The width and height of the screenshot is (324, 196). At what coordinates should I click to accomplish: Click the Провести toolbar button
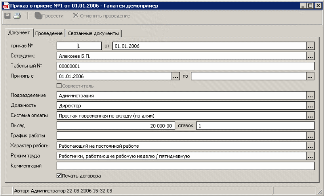pyautogui.click(x=49, y=16)
